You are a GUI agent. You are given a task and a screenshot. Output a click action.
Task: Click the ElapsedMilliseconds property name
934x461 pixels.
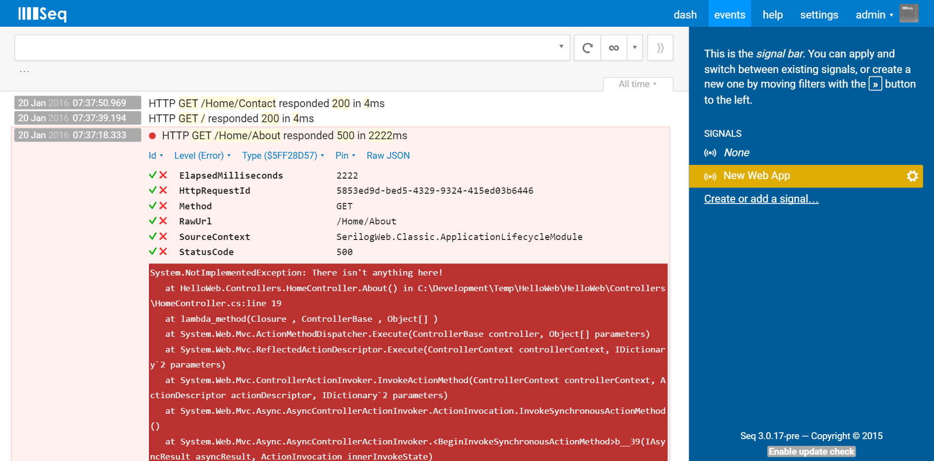tap(231, 175)
